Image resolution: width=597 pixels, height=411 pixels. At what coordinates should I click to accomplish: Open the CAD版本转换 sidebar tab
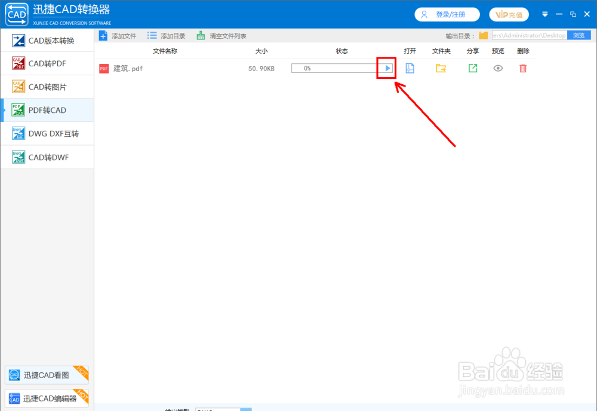coord(47,41)
